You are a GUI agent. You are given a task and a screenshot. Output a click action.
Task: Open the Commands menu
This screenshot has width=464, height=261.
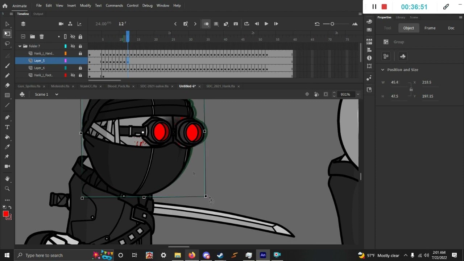coord(114,5)
